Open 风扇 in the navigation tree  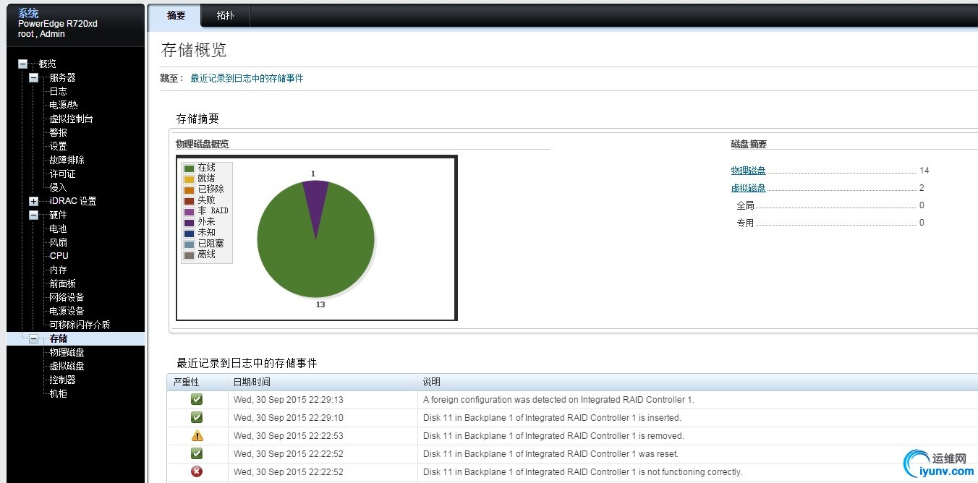click(x=58, y=242)
